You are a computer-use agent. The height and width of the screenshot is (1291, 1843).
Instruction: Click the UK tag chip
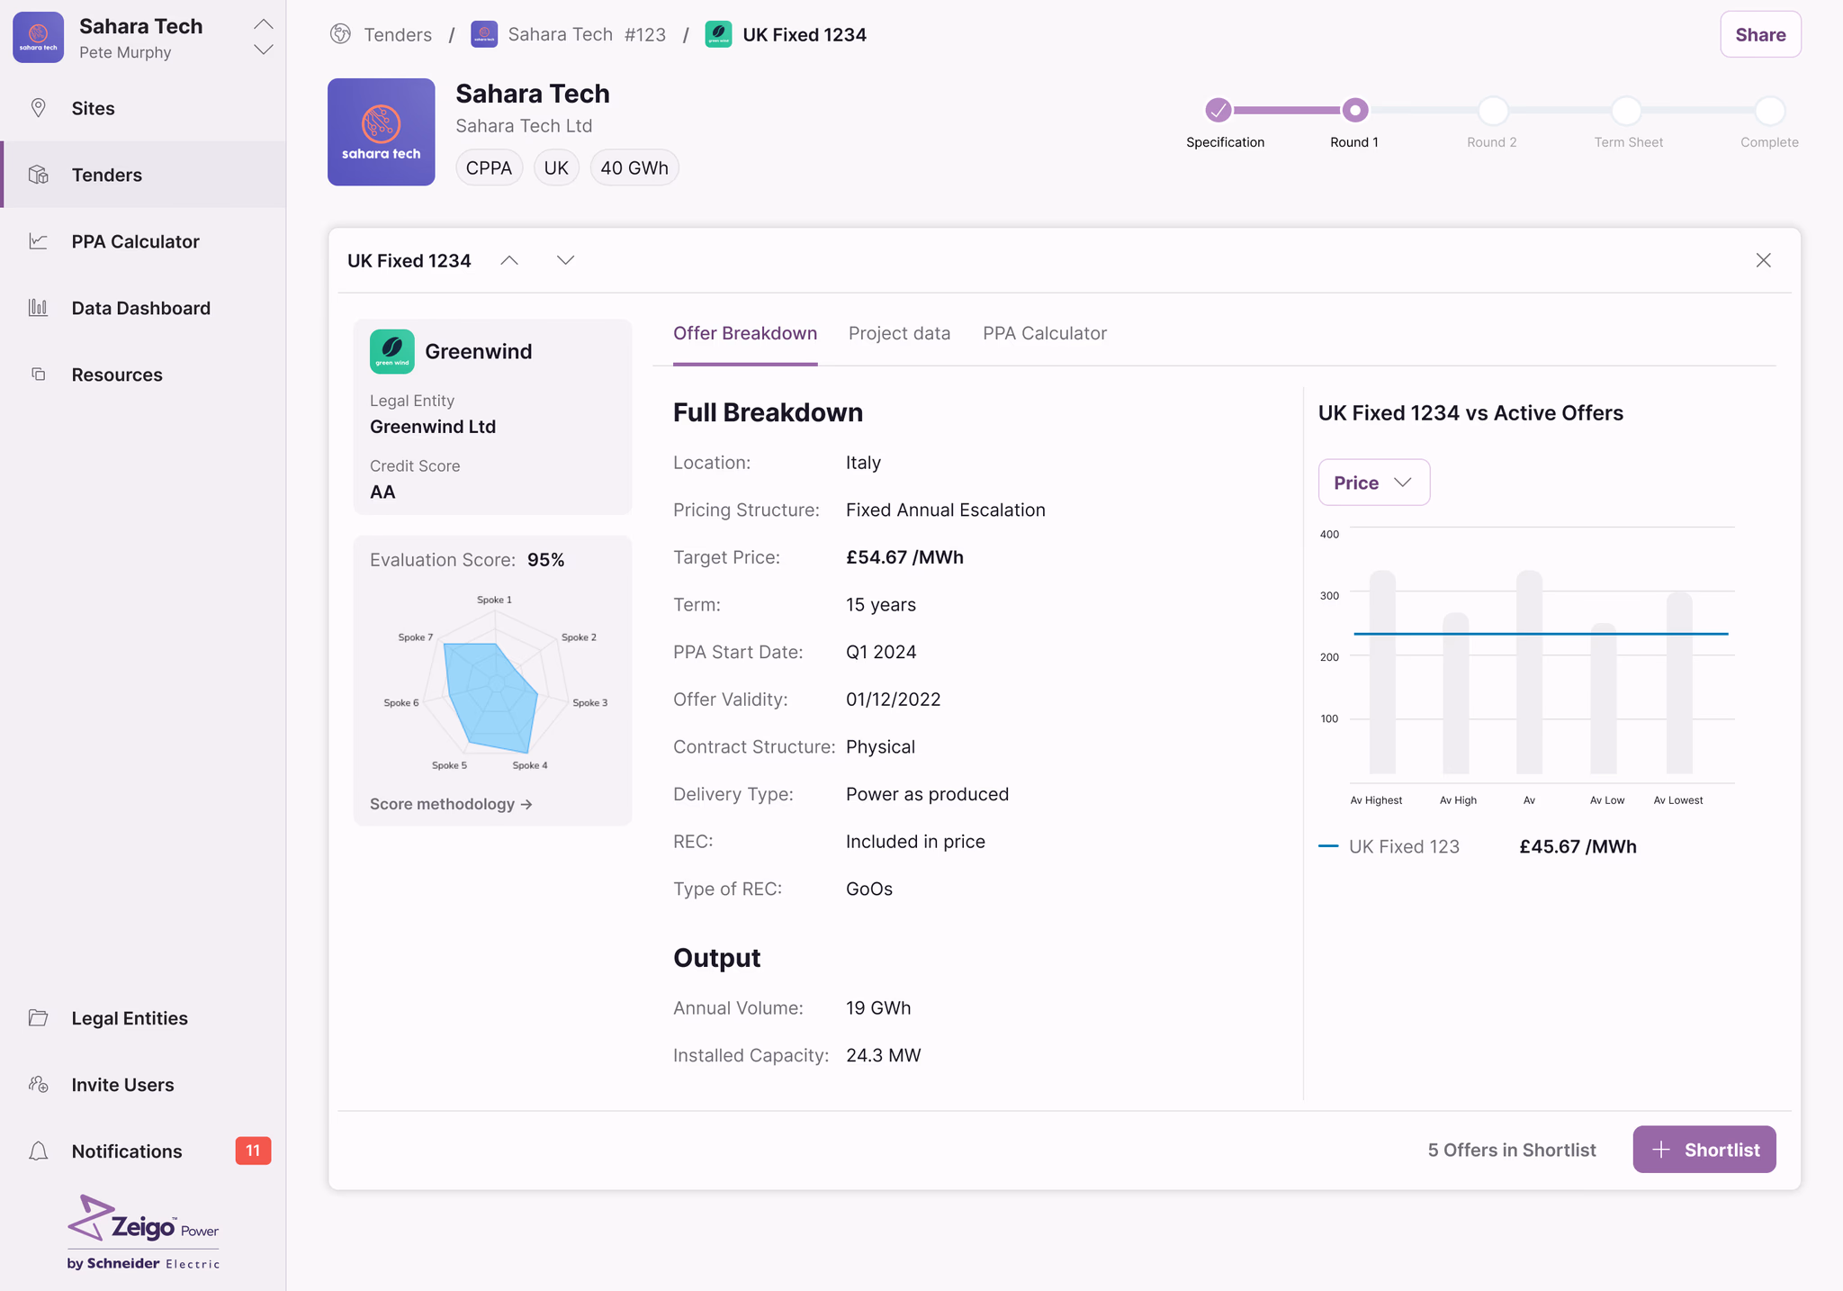[556, 167]
